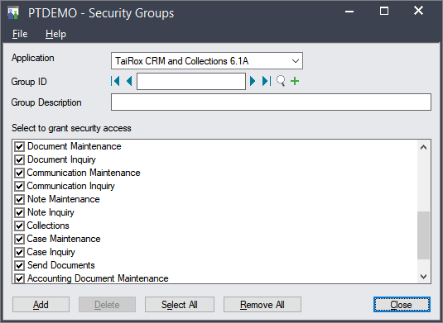Go to previous Group ID record
Image resolution: width=443 pixels, height=323 pixels.
click(129, 81)
